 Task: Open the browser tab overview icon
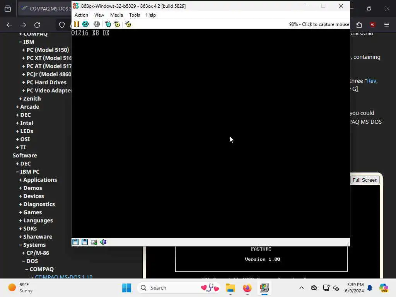[8, 9]
